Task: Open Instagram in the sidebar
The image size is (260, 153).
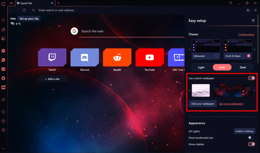Action: (x=3, y=69)
